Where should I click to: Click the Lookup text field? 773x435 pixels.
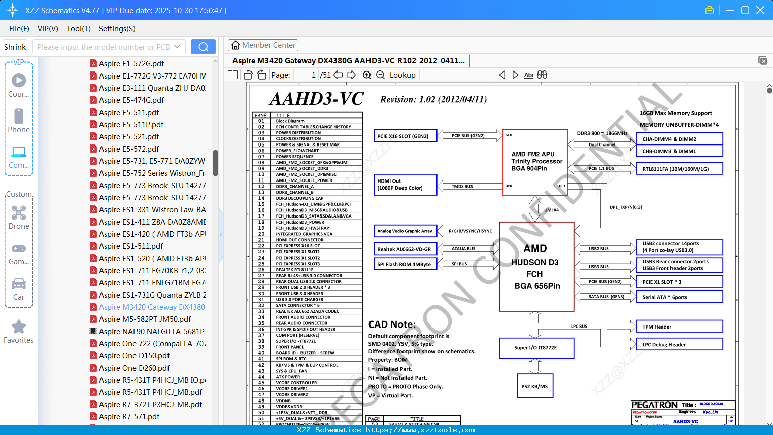click(457, 75)
